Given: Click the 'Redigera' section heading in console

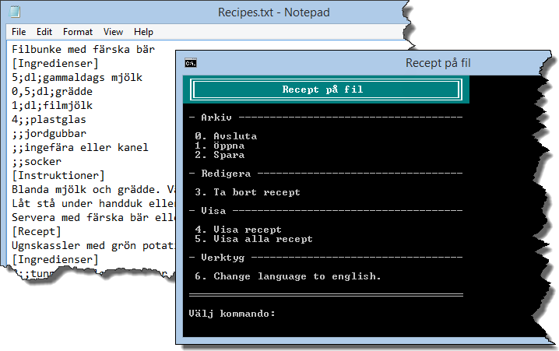Looking at the screenshot, I should click(226, 174).
